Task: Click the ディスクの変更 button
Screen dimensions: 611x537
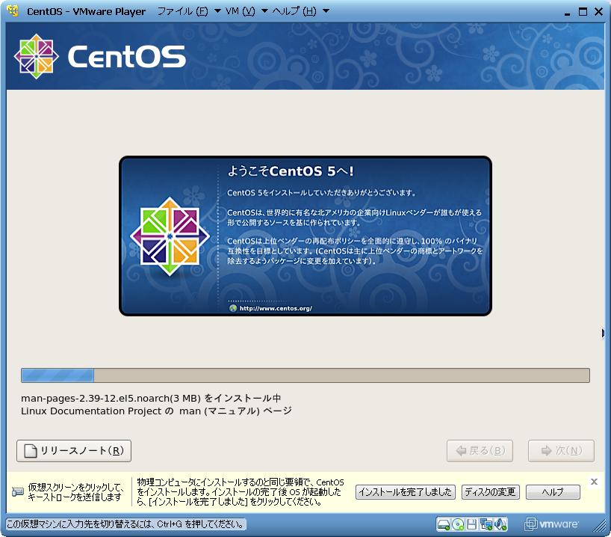Action: pyautogui.click(x=490, y=492)
